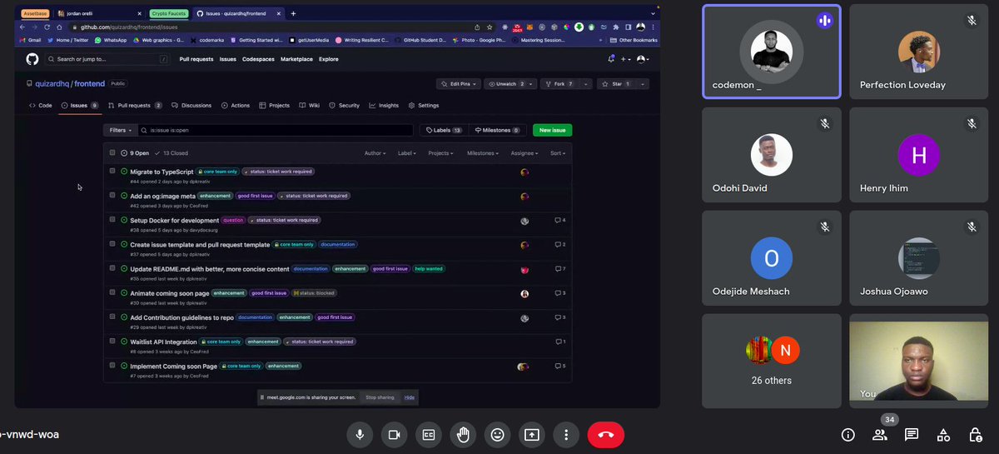The width and height of the screenshot is (999, 454).
Task: Open the 26 others participant tile
Action: [772, 361]
